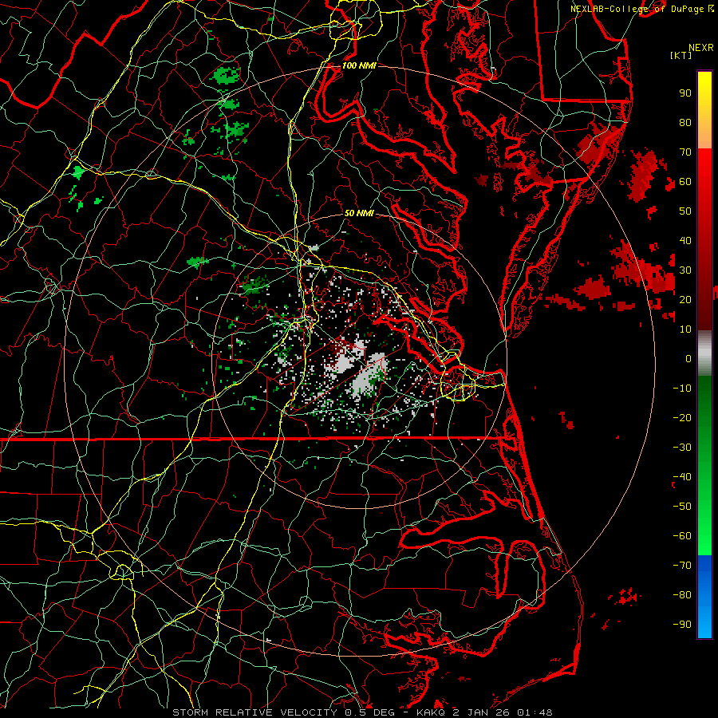Click the -70 value on velocity scale

tap(682, 566)
